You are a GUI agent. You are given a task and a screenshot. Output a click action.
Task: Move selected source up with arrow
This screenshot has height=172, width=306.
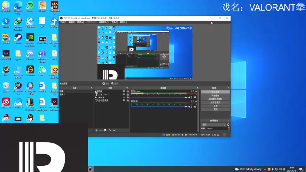click(x=110, y=130)
